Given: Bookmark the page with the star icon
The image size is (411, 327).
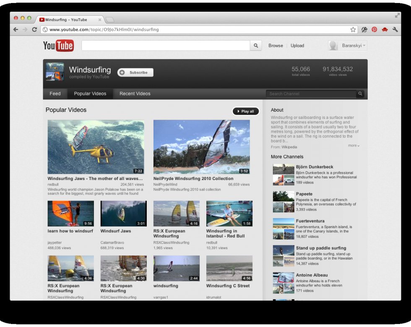Looking at the screenshot, I should [x=353, y=30].
